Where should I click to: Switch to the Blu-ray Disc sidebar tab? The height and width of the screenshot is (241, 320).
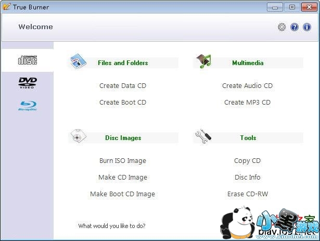(28, 106)
